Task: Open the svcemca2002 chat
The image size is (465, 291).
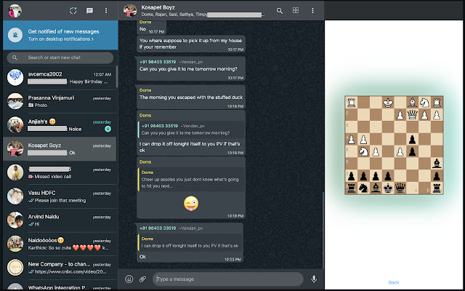Action: click(60, 78)
